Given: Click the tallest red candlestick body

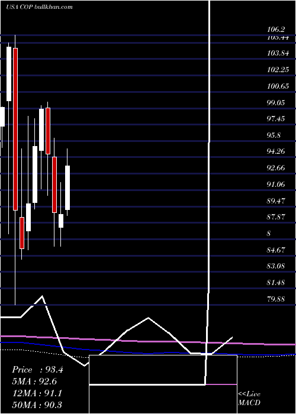Looking at the screenshot, I should (15, 129).
